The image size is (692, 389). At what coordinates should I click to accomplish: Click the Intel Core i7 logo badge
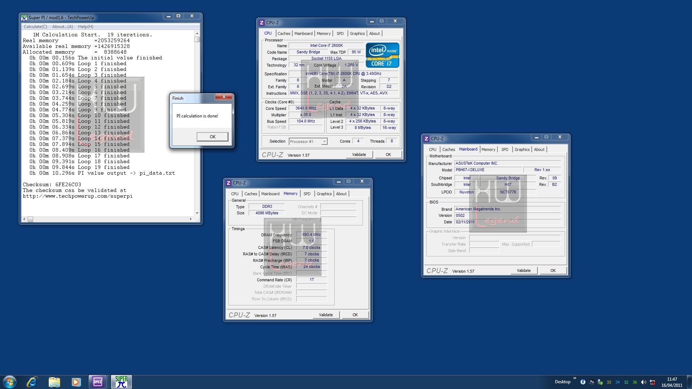(382, 55)
